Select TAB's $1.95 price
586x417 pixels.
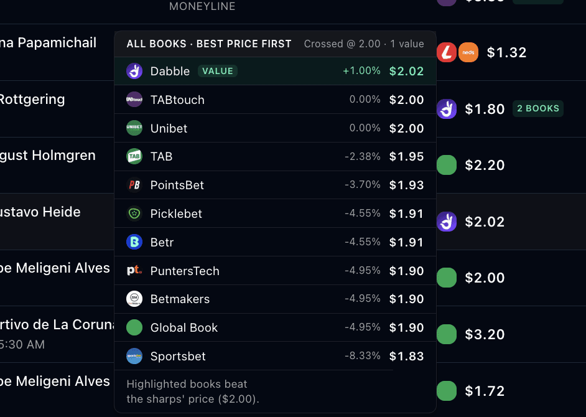click(406, 156)
